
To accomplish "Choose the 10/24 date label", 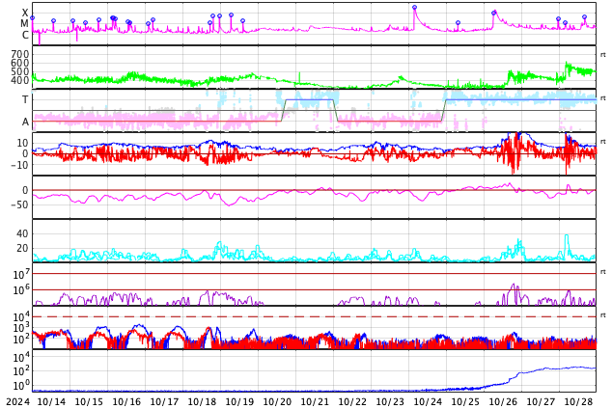I will click(x=428, y=401).
